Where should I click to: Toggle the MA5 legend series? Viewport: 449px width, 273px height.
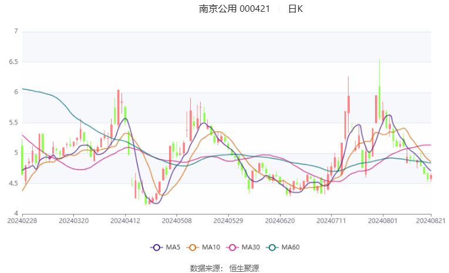coord(166,247)
